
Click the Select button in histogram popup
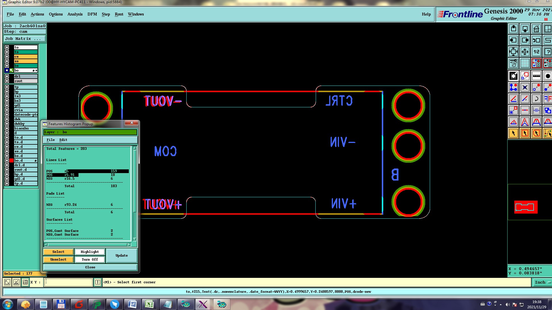pyautogui.click(x=58, y=252)
